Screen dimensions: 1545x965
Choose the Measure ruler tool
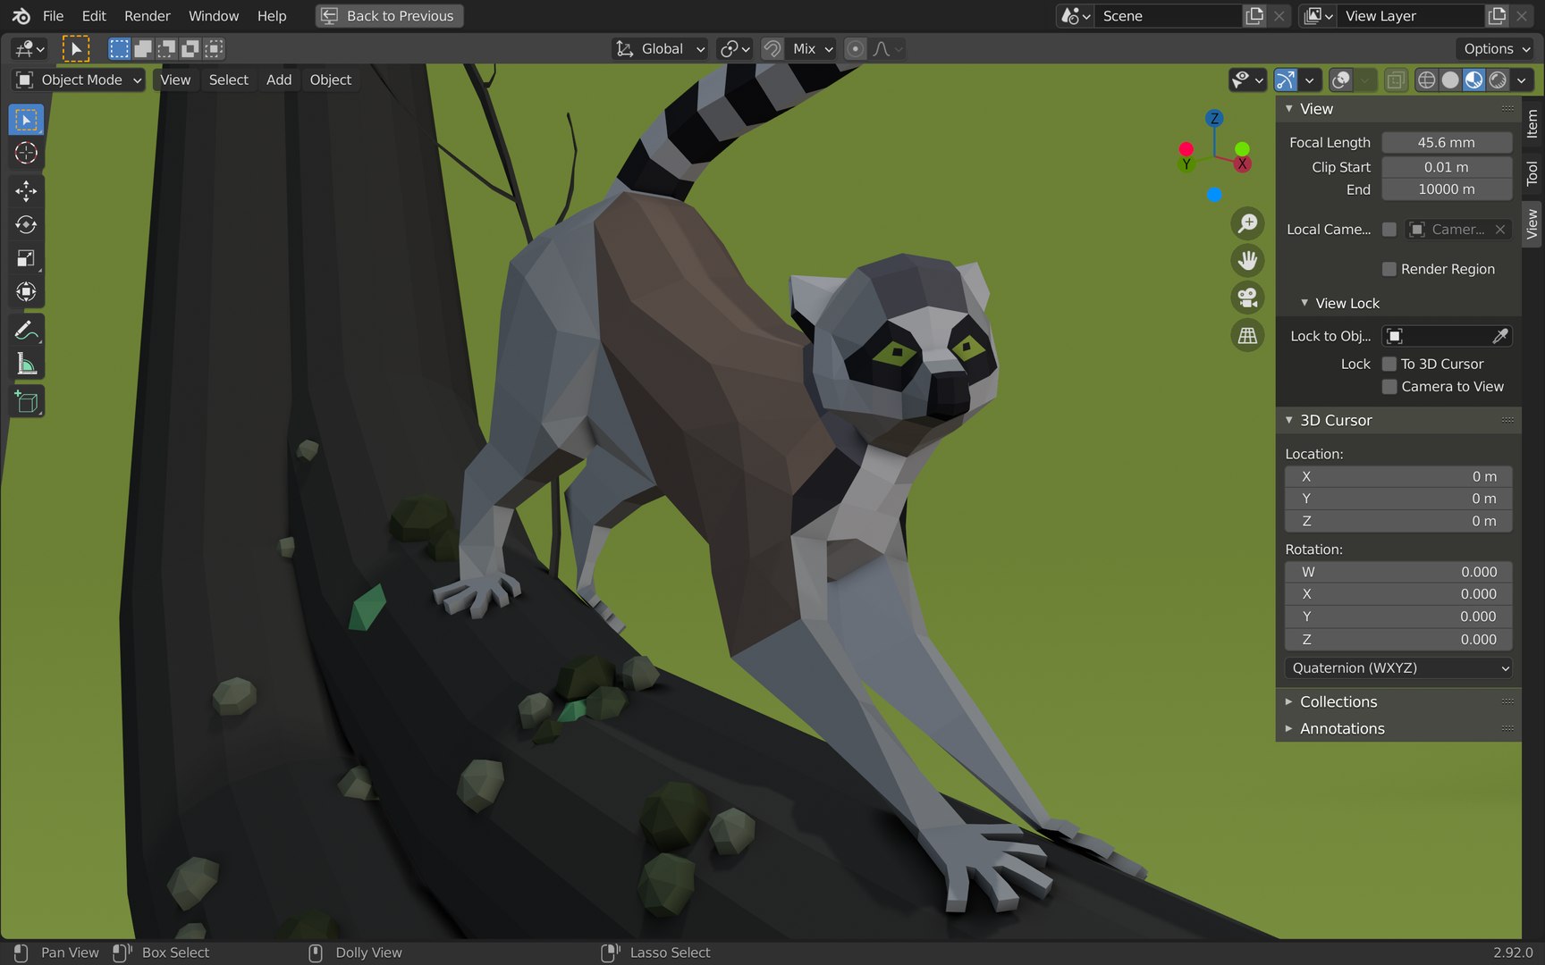click(x=26, y=365)
